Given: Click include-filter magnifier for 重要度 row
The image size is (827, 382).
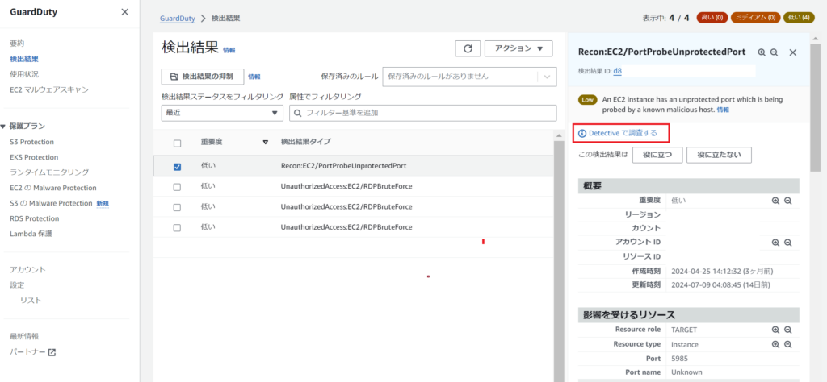Looking at the screenshot, I should [775, 201].
